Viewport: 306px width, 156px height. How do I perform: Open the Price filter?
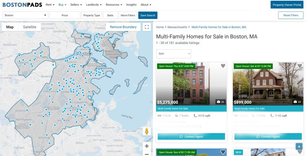65,15
